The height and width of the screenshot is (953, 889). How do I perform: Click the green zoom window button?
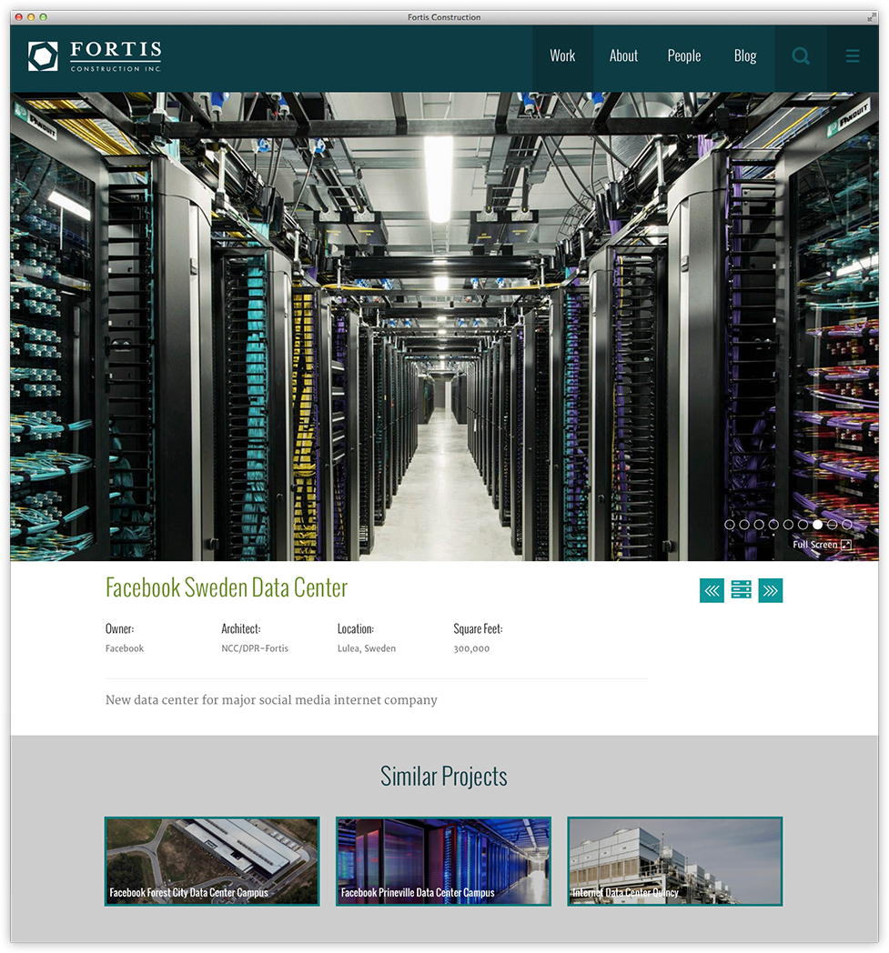pos(43,17)
